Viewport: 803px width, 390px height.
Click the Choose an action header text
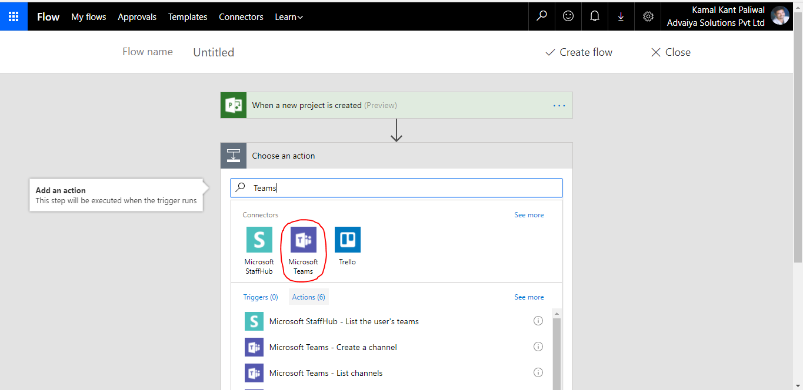click(284, 156)
